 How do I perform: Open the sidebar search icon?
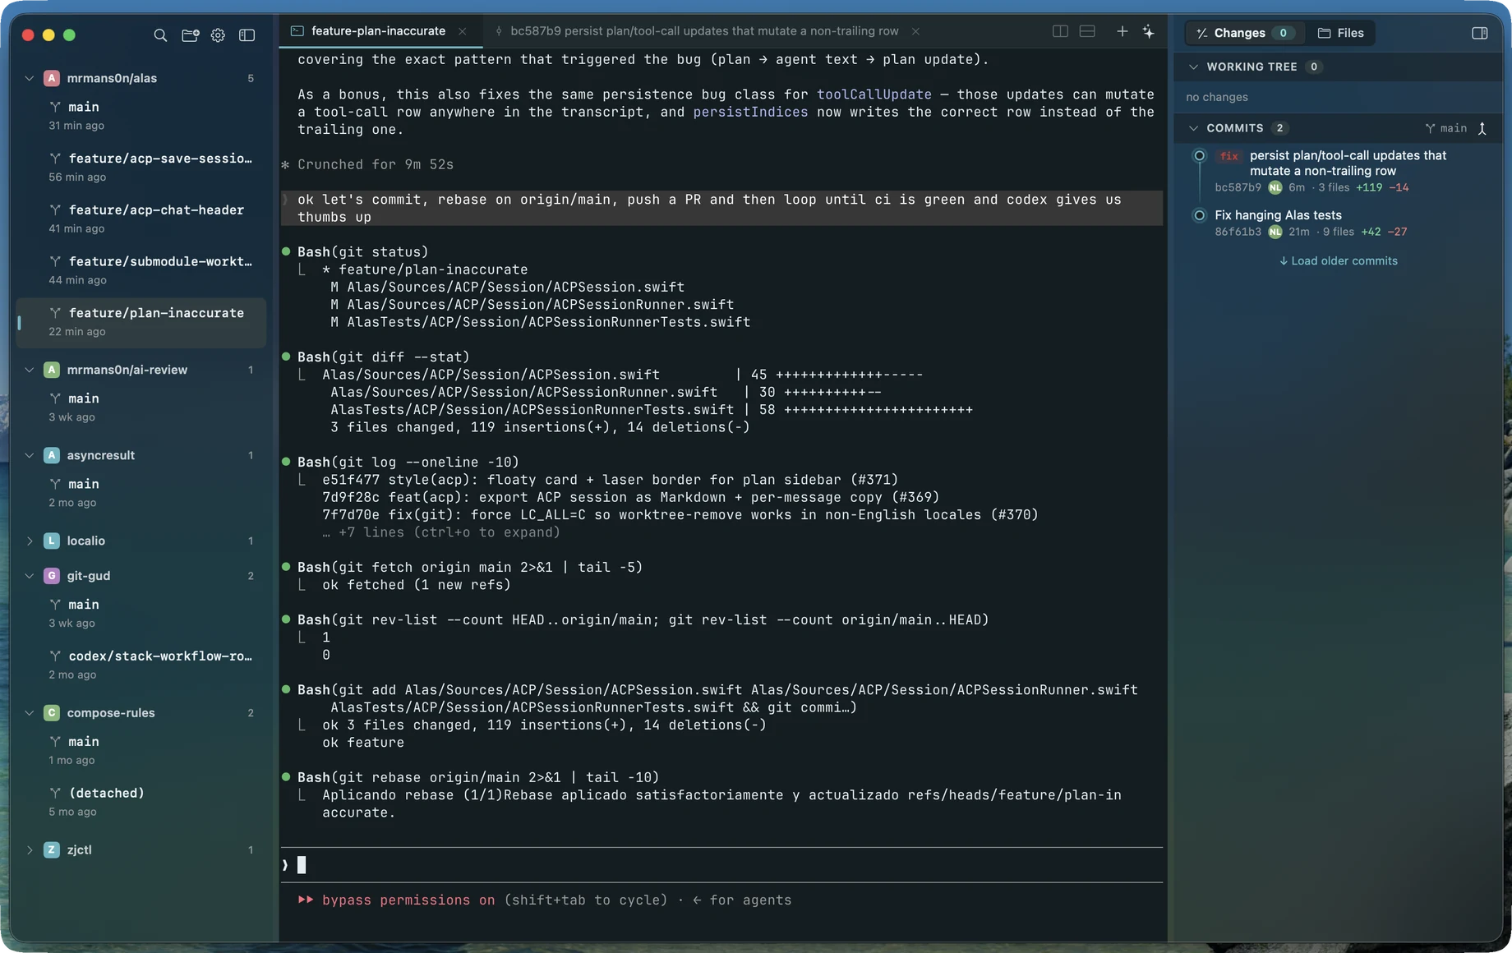click(160, 35)
